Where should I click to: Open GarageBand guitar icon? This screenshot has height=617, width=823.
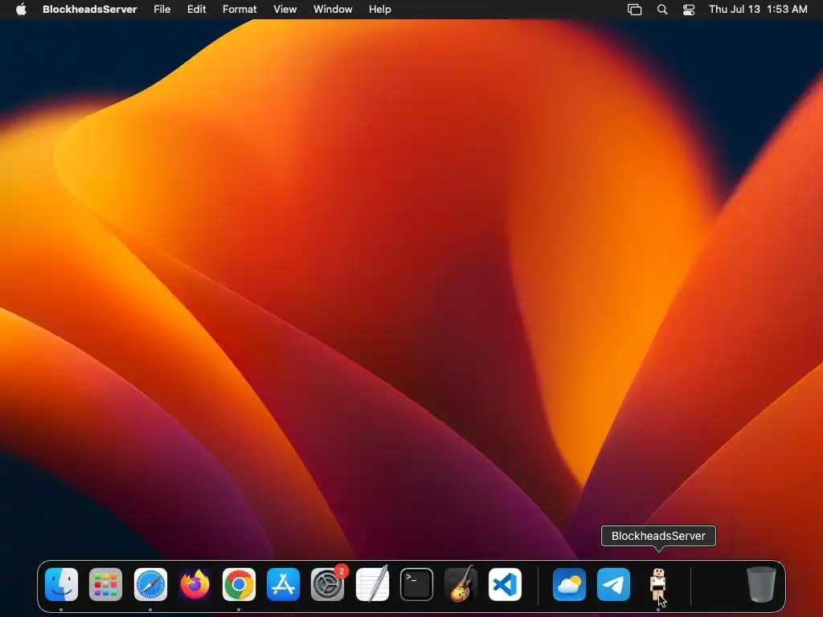[x=461, y=584]
